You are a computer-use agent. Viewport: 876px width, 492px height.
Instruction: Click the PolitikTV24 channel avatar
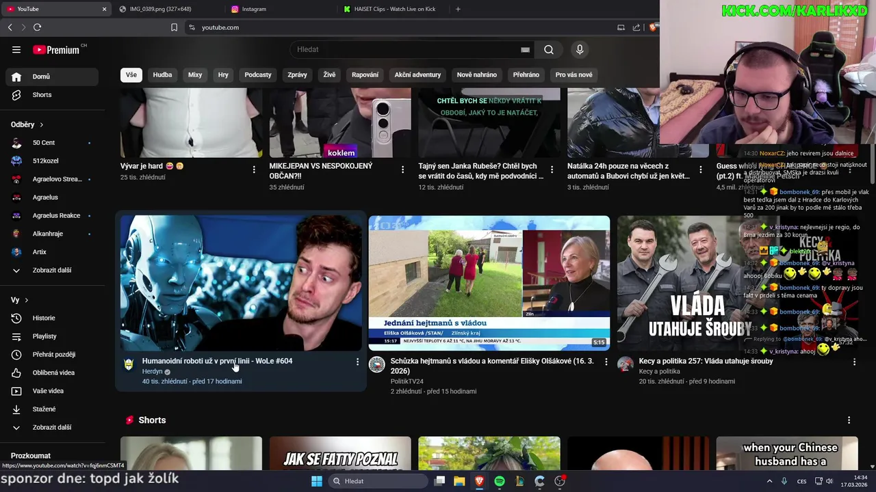click(x=377, y=365)
